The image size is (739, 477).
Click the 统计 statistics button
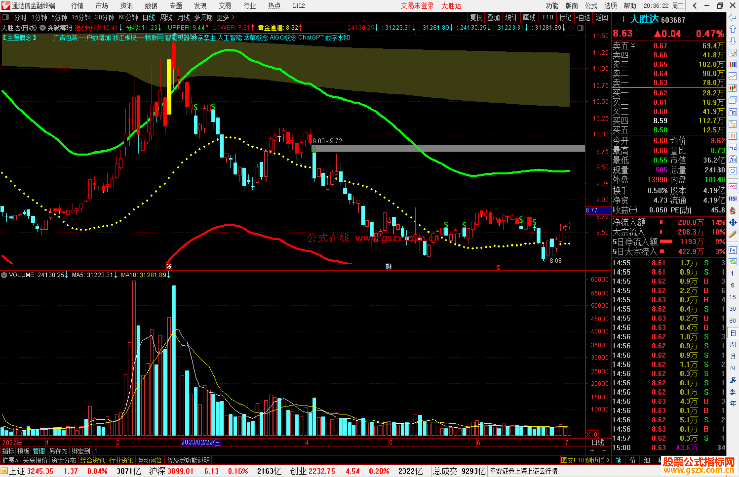pos(511,17)
